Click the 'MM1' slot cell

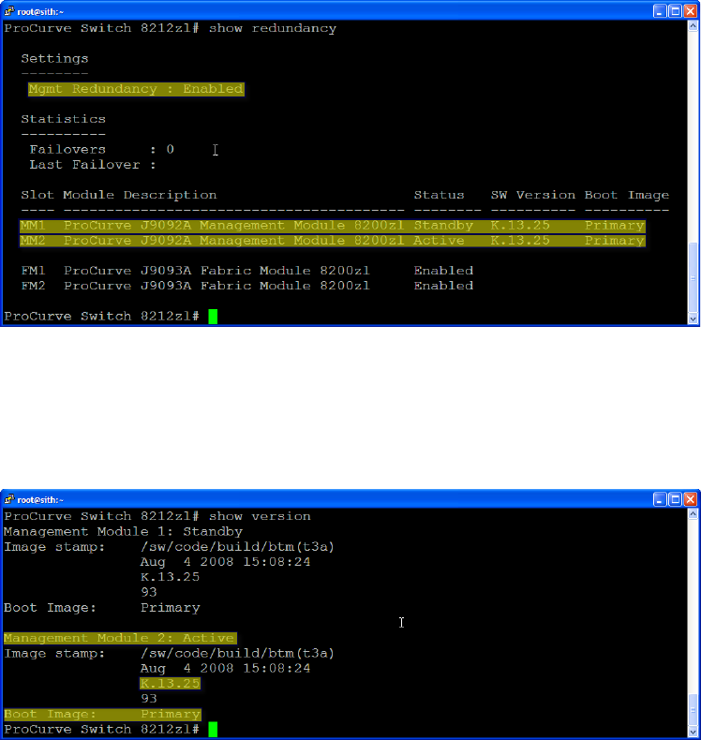pyautogui.click(x=33, y=226)
